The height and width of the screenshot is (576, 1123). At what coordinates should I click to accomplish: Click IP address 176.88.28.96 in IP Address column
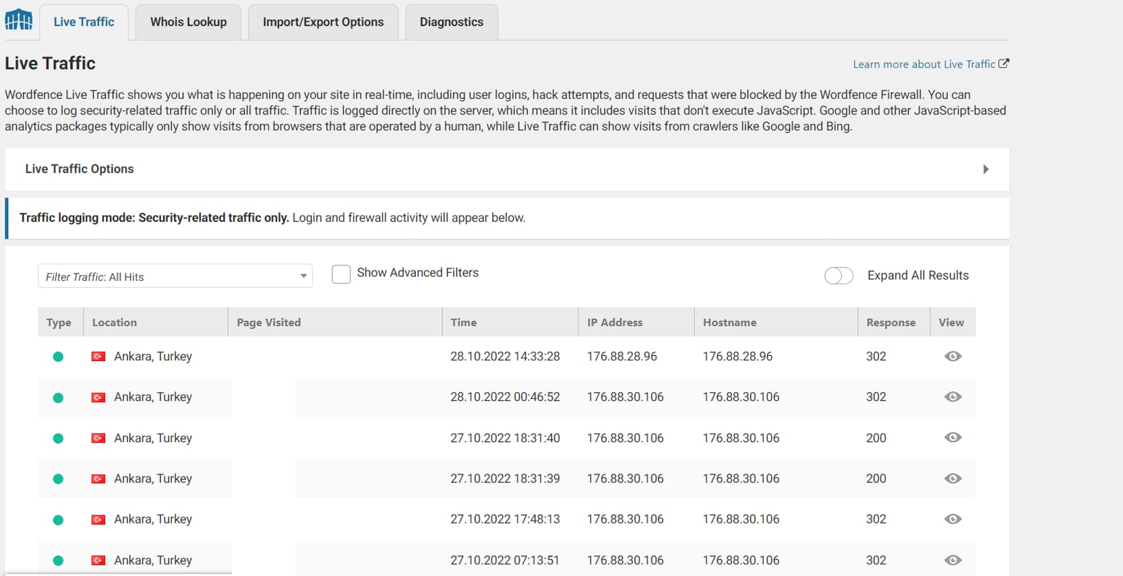[x=621, y=356]
